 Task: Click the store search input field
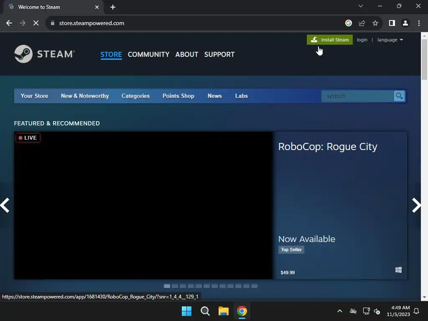click(358, 96)
